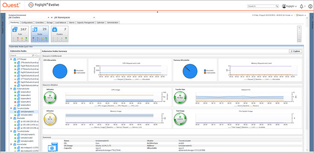314x153 pixels.
Task: Filter Pods by orange warning diamond icon
Action: click(17, 38)
